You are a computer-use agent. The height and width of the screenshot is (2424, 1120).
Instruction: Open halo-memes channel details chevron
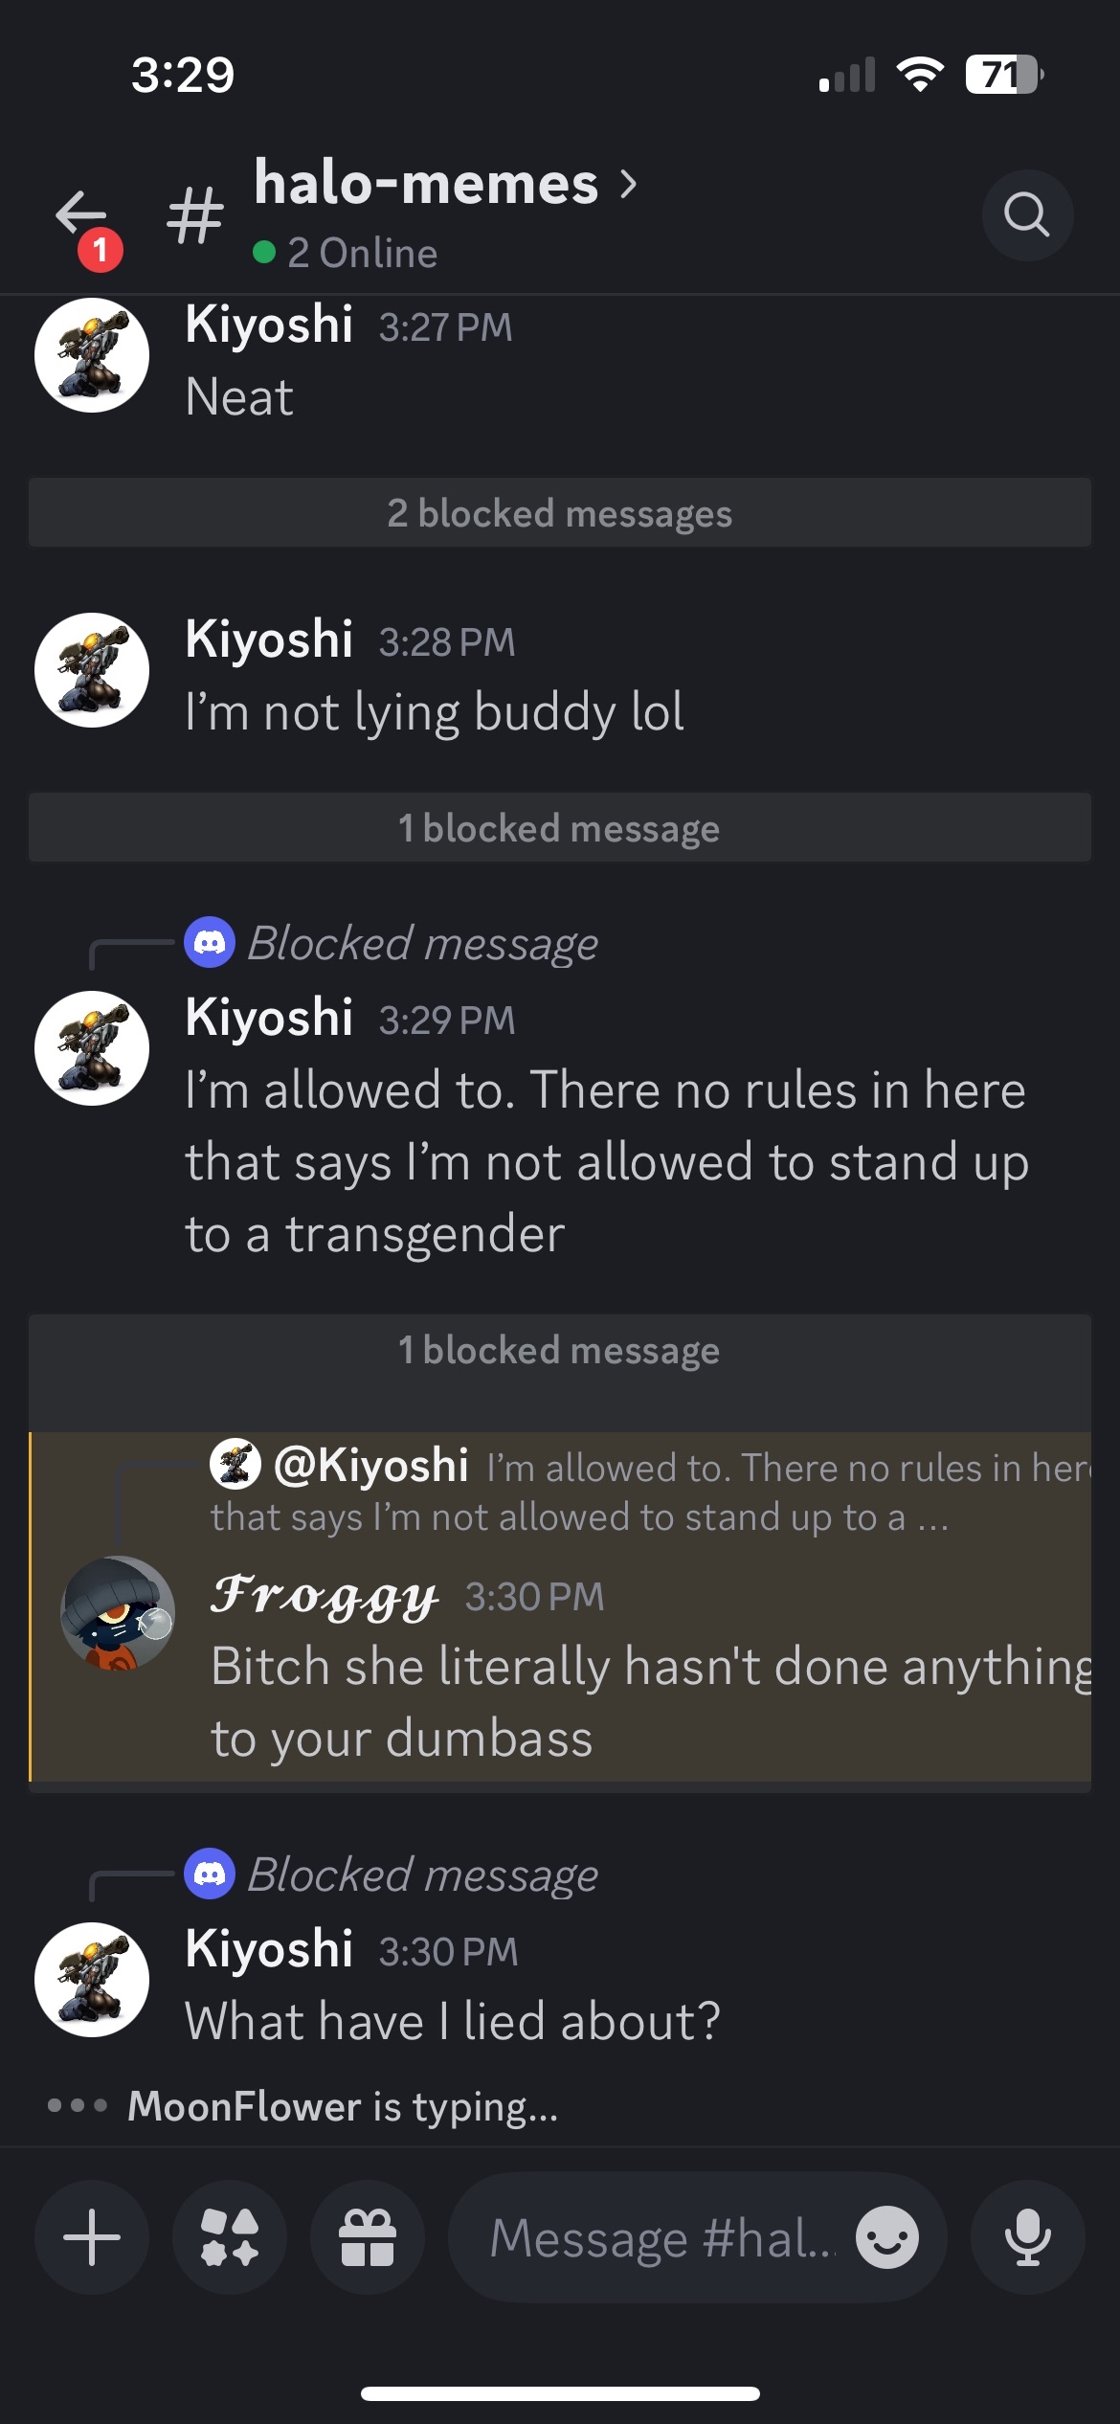click(x=628, y=183)
